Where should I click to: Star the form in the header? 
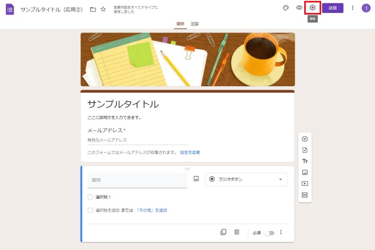(103, 9)
